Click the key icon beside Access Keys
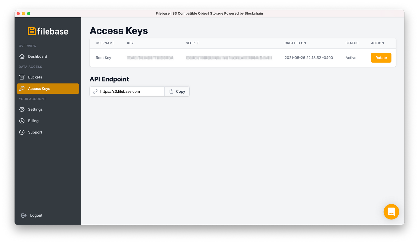This screenshot has height=244, width=419. click(x=22, y=89)
